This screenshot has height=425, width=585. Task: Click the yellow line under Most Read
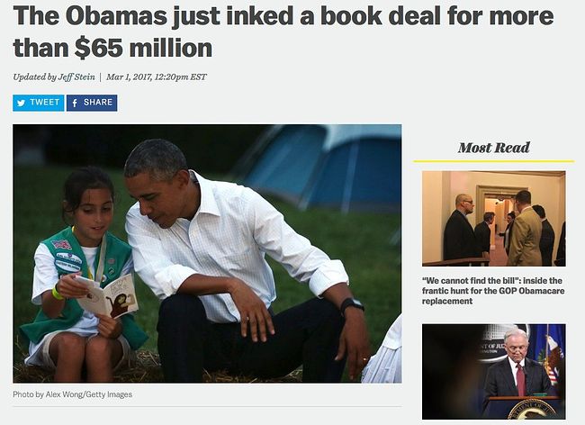point(493,161)
